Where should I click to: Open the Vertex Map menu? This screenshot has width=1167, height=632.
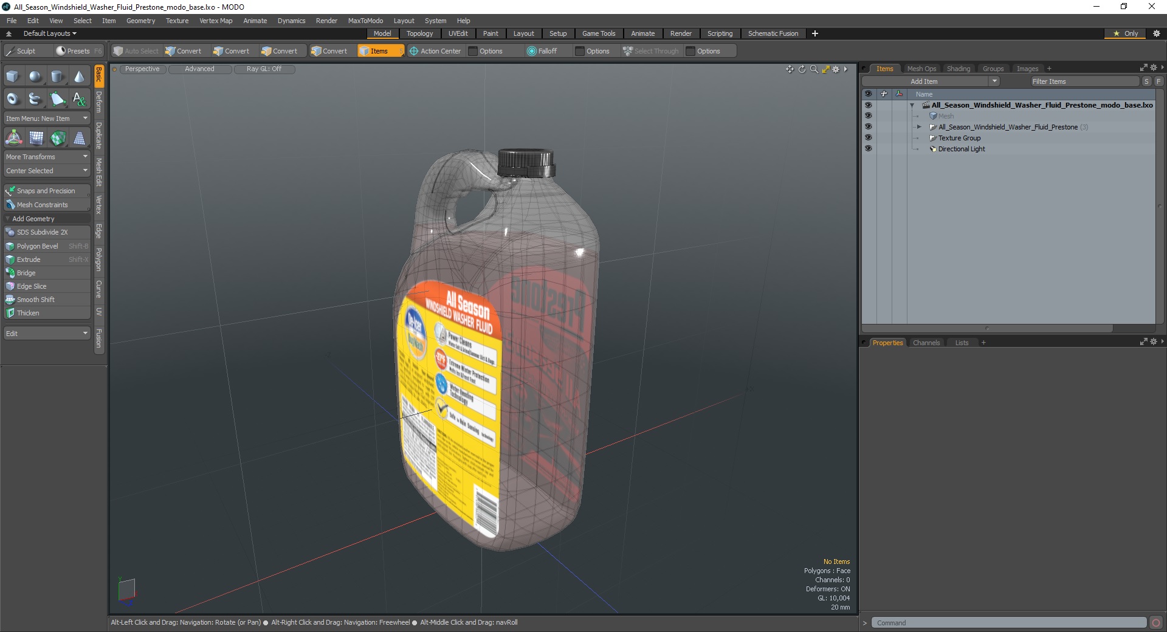tap(216, 21)
